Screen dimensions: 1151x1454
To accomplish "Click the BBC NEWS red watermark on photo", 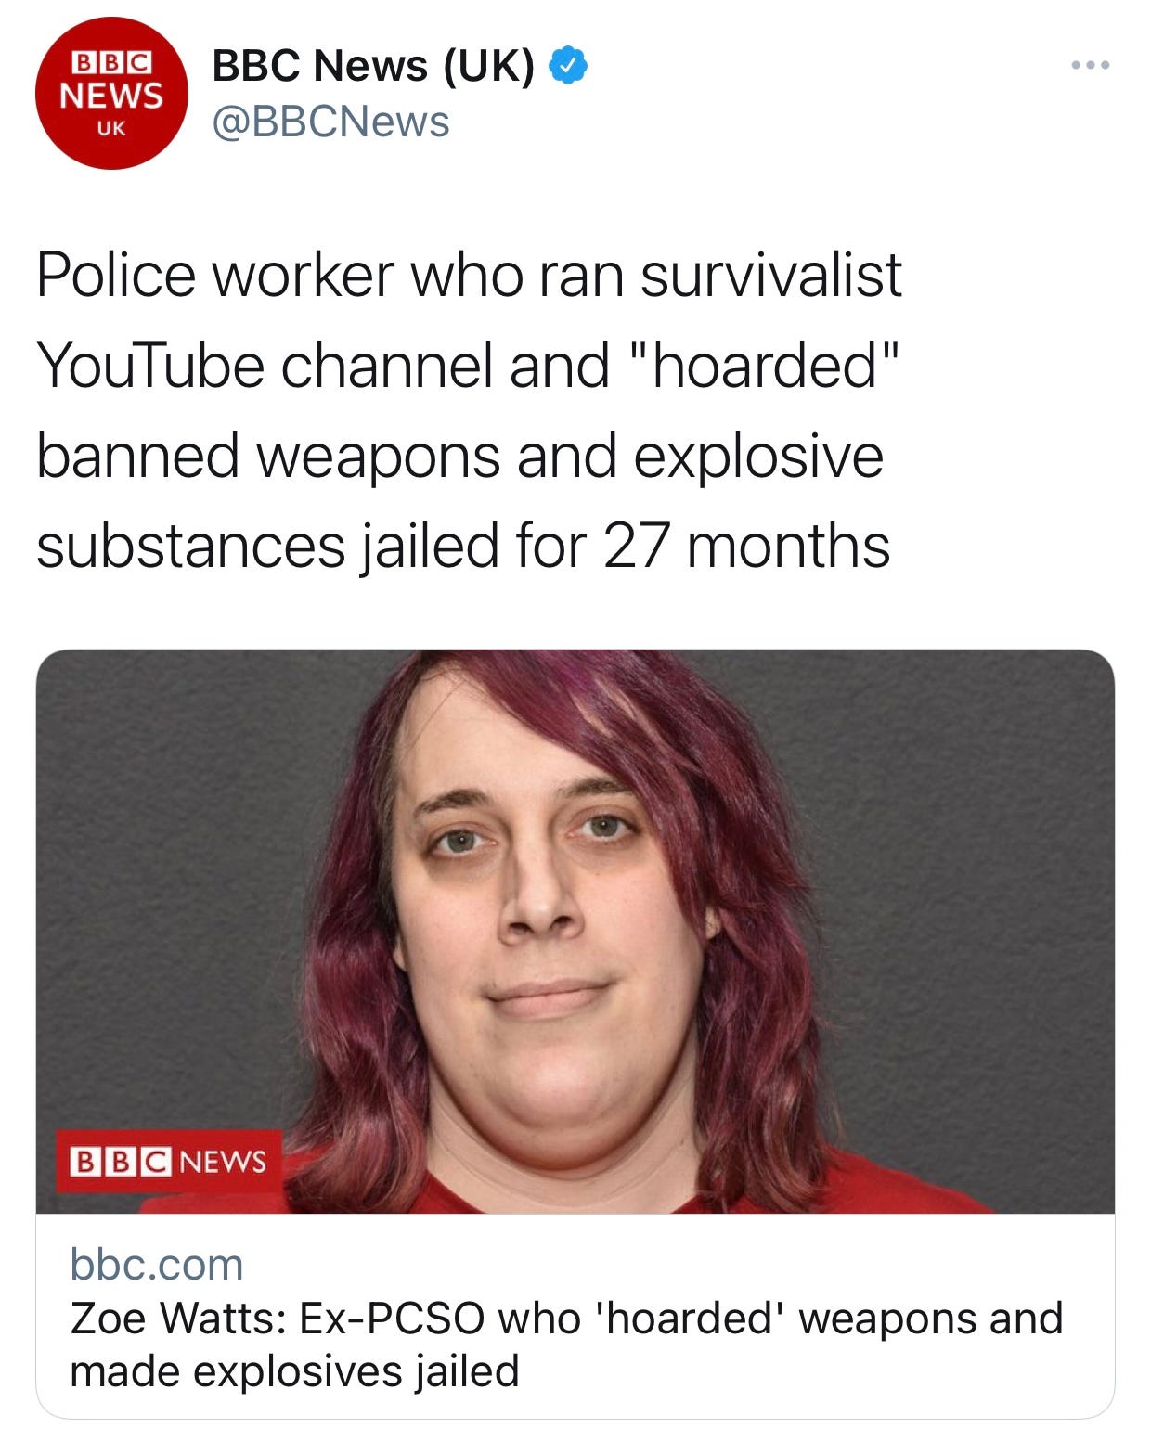I will tap(169, 1161).
